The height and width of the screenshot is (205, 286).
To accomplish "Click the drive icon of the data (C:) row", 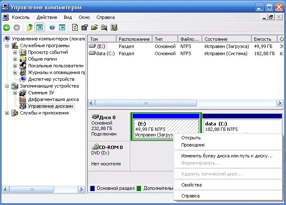I will (92, 53).
